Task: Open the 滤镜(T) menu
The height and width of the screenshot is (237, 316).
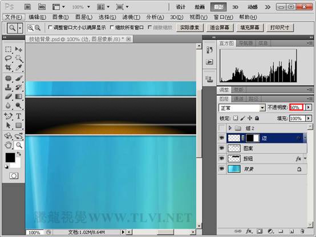Action: click(131, 17)
